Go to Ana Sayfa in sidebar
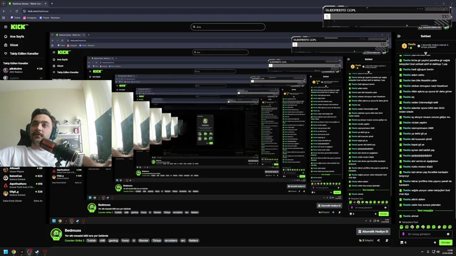This screenshot has height=256, width=456. (x=14, y=36)
